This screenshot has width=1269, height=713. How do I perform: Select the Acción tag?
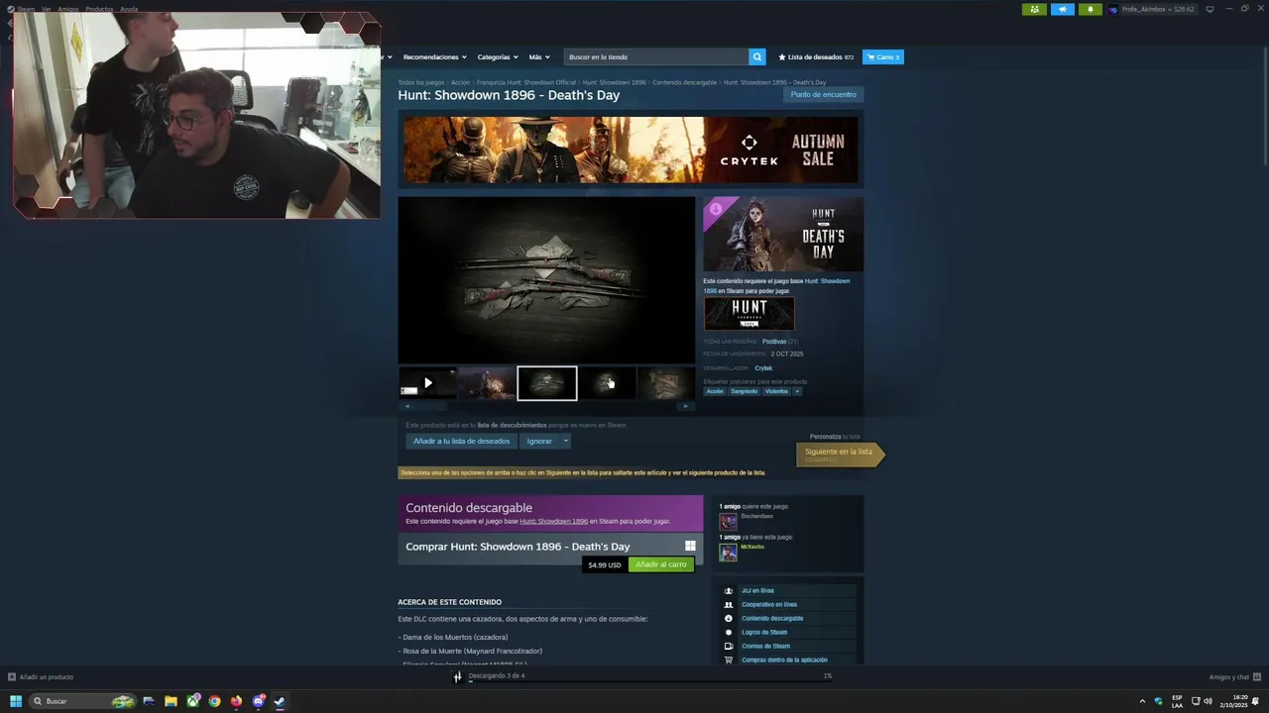pos(715,391)
